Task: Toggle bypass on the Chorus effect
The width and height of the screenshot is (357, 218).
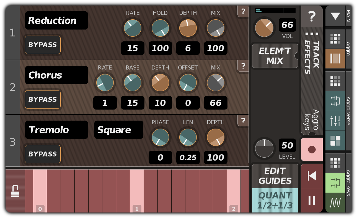Action: (x=43, y=99)
